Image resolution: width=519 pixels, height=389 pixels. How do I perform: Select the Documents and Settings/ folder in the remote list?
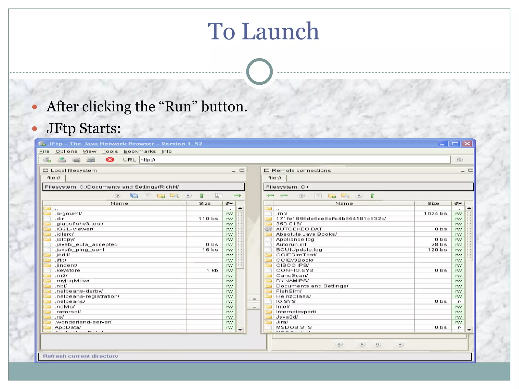click(312, 286)
